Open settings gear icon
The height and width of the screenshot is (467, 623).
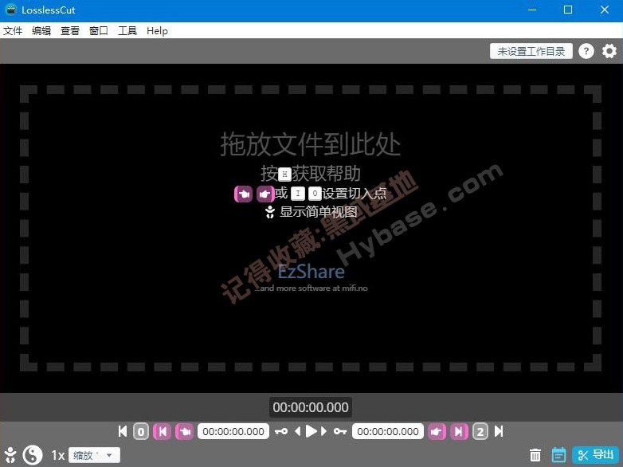[609, 51]
